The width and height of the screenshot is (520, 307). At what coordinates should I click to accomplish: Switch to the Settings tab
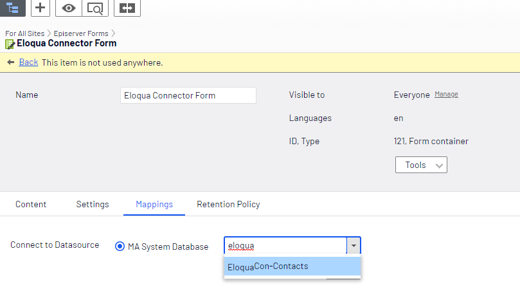click(93, 204)
